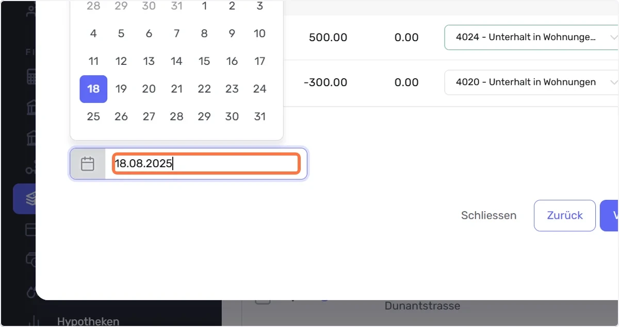Open Hypotheken in the sidebar menu

pos(88,321)
